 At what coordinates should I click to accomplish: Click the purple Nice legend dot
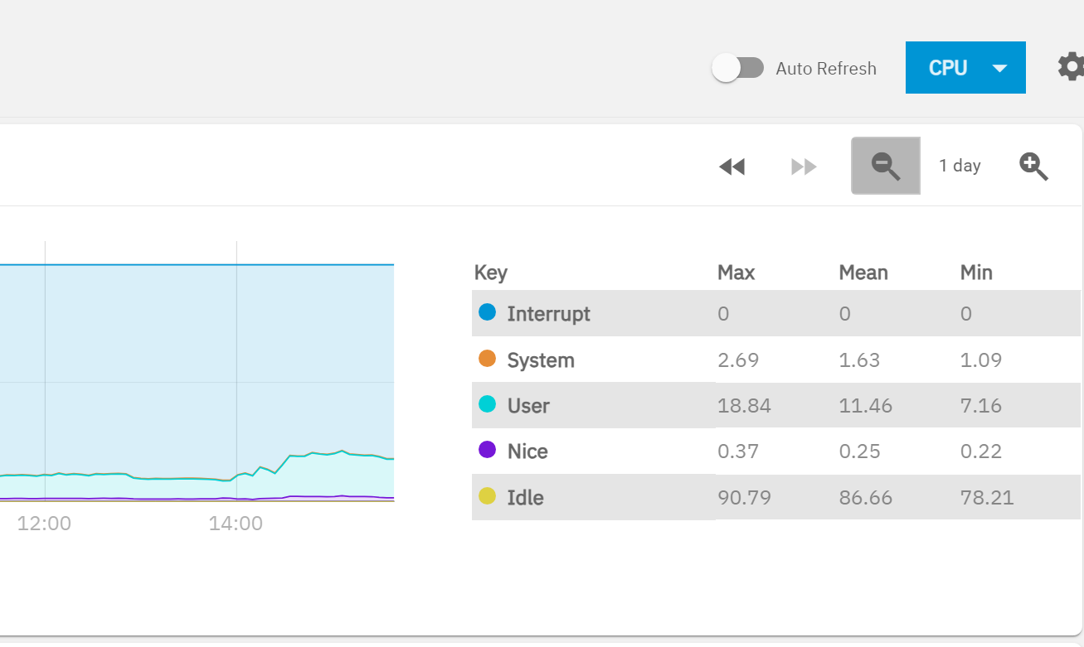488,450
